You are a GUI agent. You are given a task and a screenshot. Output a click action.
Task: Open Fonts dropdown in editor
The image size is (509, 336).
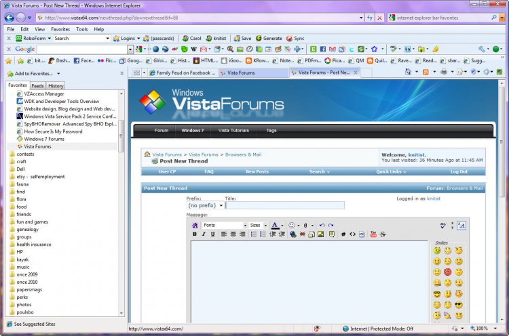pyautogui.click(x=225, y=225)
